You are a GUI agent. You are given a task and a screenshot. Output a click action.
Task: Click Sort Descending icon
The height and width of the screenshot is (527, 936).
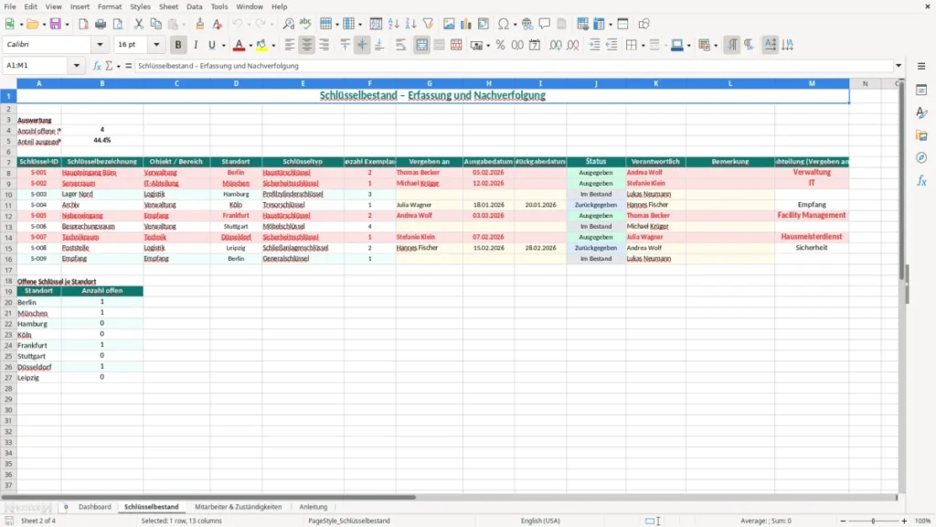[410, 24]
